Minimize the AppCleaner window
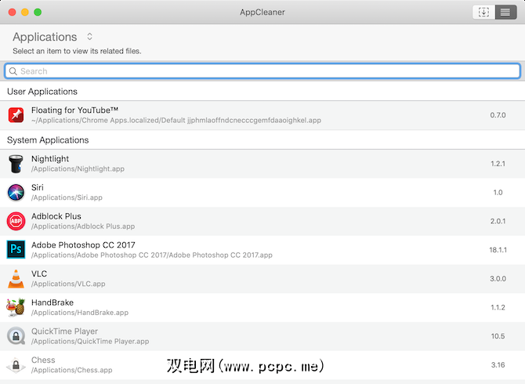The height and width of the screenshot is (384, 525). point(25,13)
